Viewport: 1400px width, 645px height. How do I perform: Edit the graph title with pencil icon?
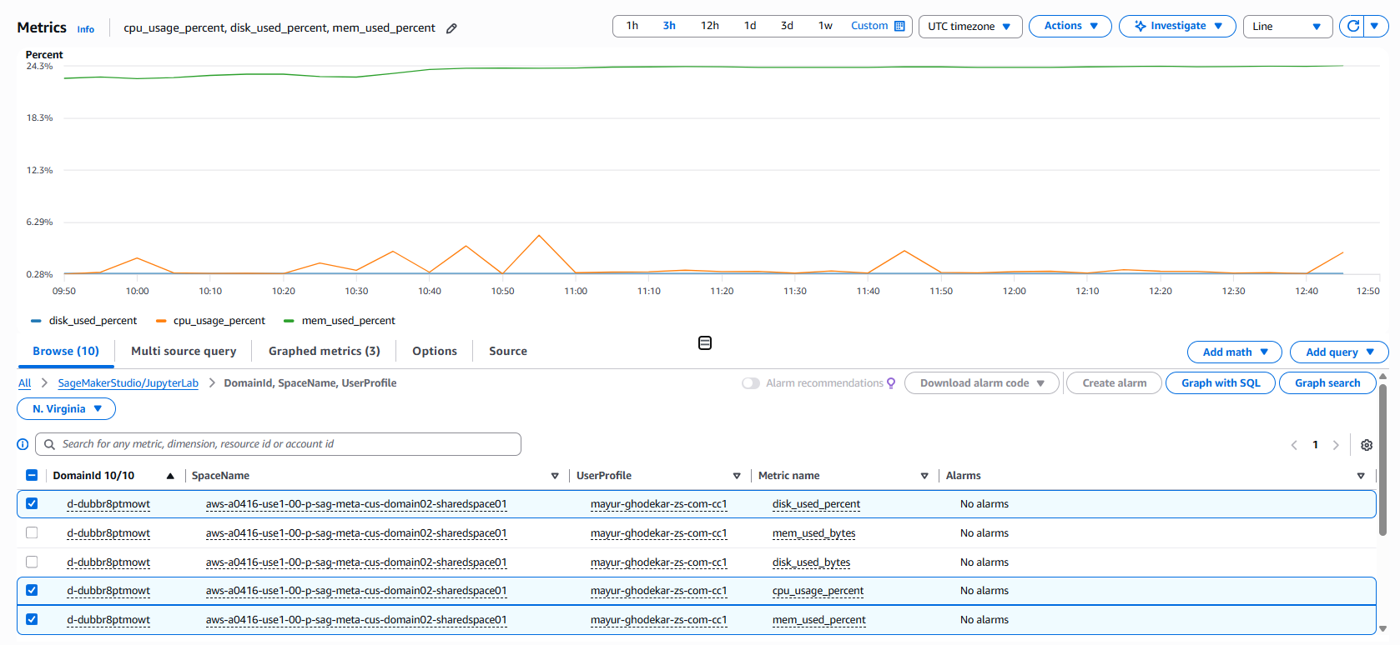point(451,28)
